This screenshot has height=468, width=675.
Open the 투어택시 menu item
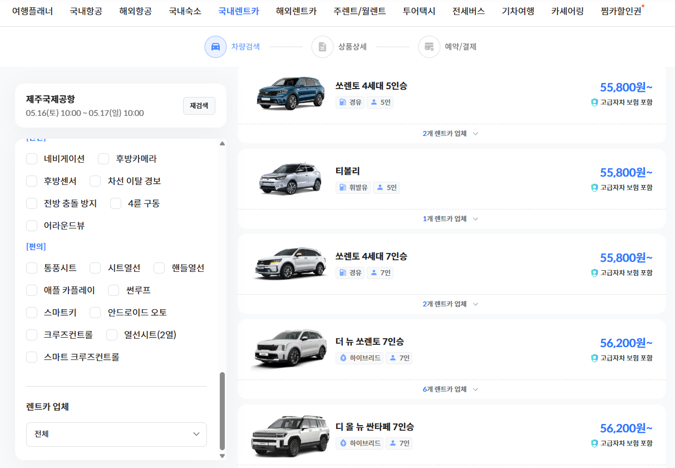(419, 11)
